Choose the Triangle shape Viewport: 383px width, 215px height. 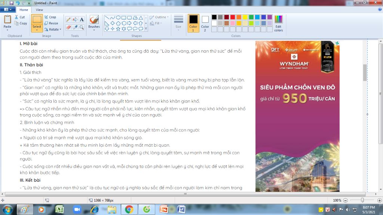tap(141, 18)
